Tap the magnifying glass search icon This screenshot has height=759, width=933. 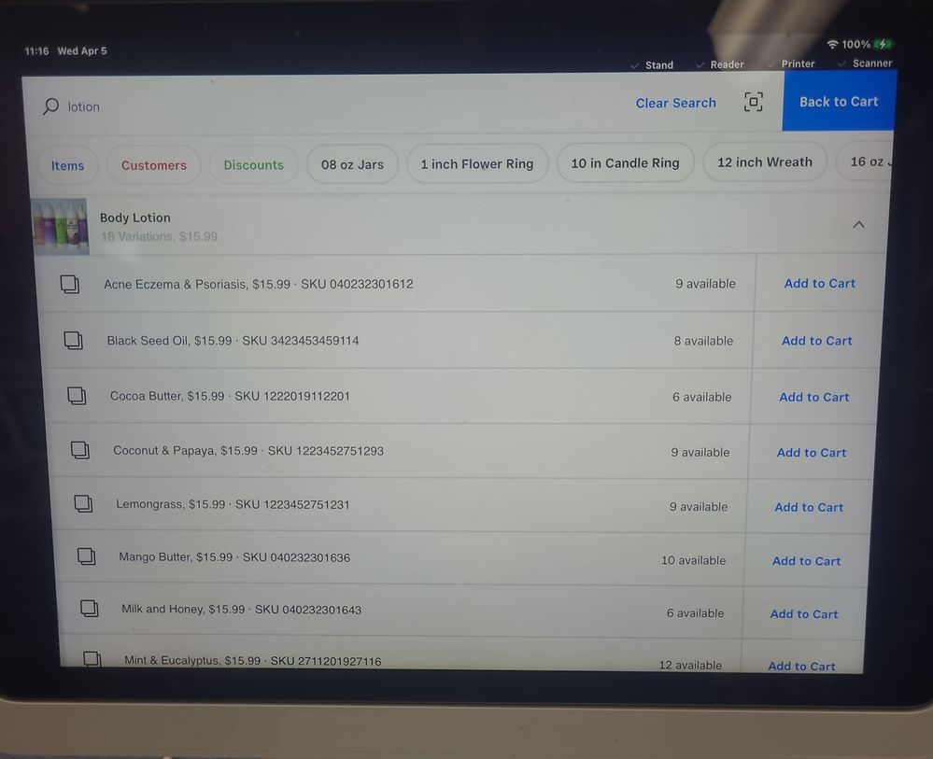[50, 106]
